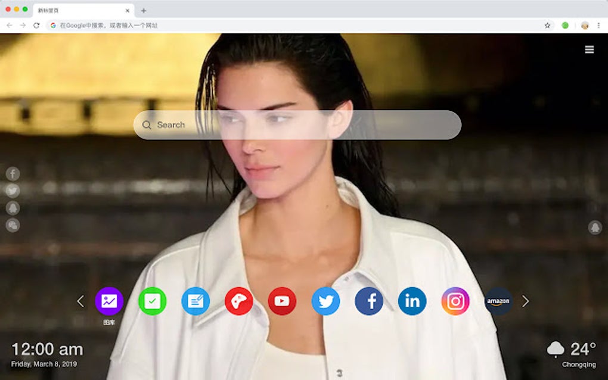Open the Chrome profile avatar
608x380 pixels.
click(585, 25)
